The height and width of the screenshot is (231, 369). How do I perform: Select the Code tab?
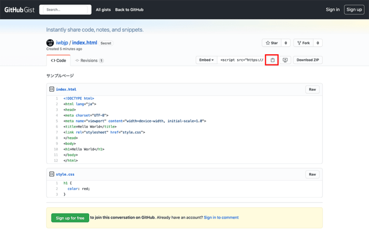click(x=59, y=61)
